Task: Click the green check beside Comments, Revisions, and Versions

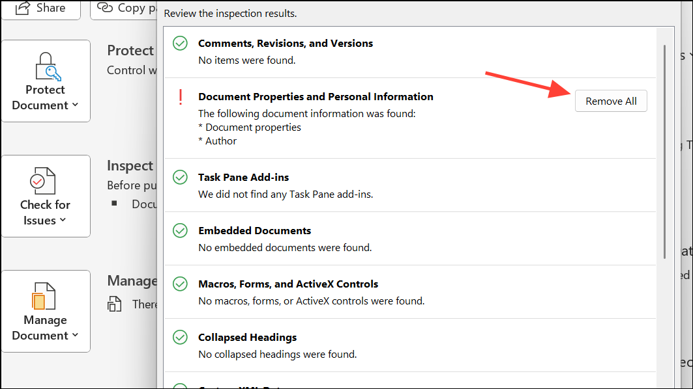Action: [181, 43]
